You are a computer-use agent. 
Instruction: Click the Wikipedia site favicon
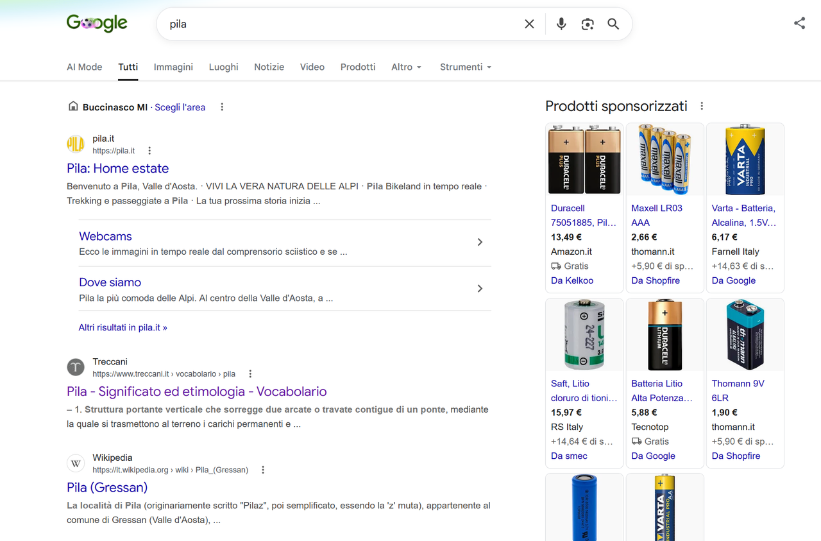(x=76, y=463)
